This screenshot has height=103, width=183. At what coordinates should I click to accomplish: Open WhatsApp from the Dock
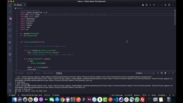(137, 100)
